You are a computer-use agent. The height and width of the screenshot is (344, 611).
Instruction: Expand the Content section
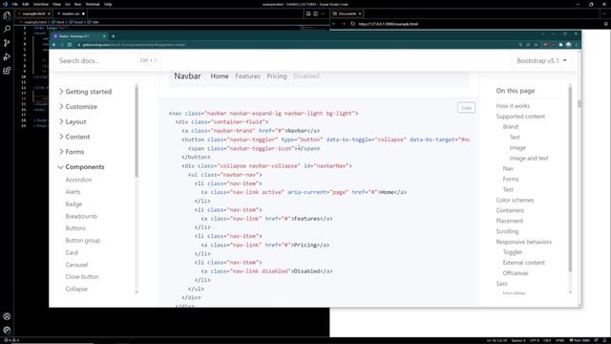(x=74, y=137)
